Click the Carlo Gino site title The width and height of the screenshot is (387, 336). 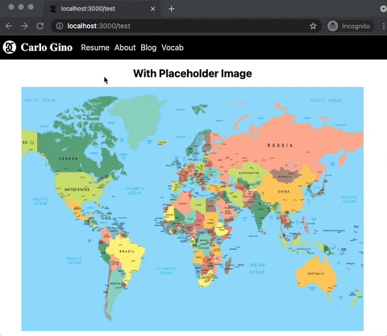tap(47, 48)
